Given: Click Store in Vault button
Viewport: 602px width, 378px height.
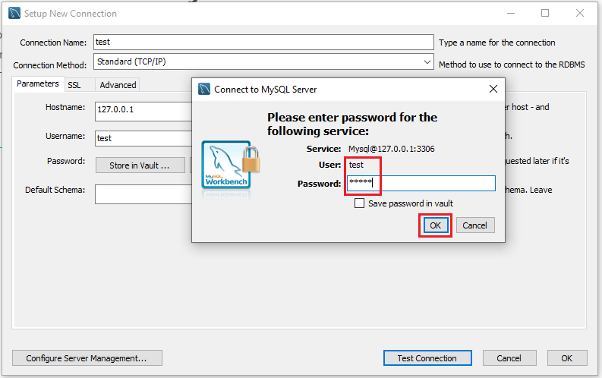Looking at the screenshot, I should coord(140,165).
